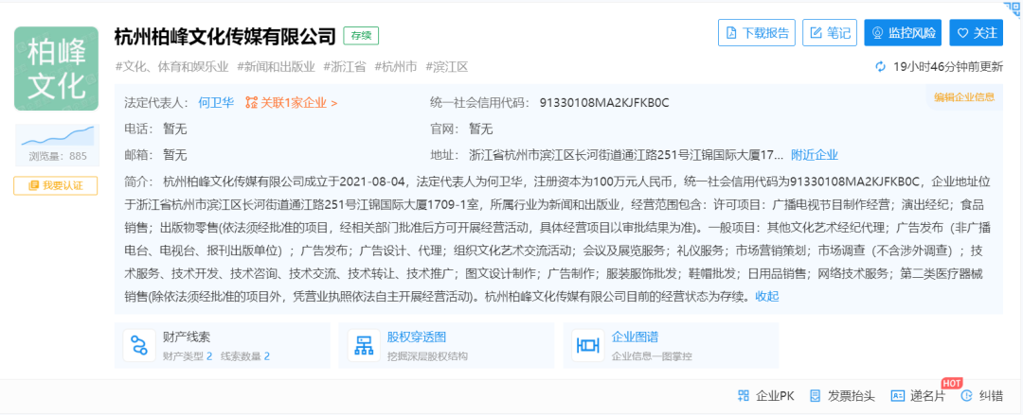1023x415 pixels.
Task: Download the company report with 下载报告
Action: pyautogui.click(x=756, y=33)
